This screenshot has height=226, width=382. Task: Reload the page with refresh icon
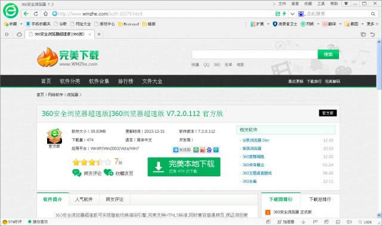click(36, 14)
